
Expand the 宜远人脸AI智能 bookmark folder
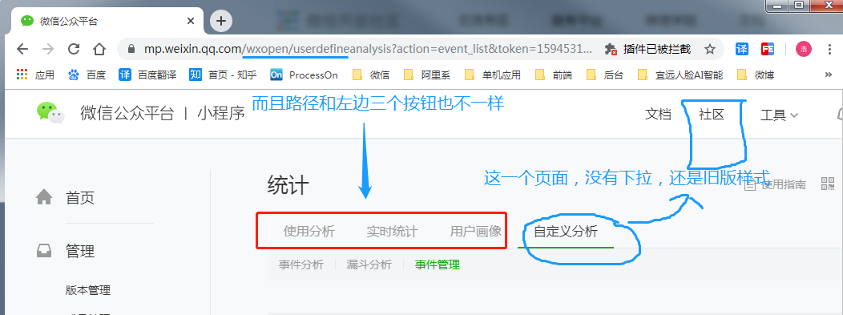click(x=680, y=75)
